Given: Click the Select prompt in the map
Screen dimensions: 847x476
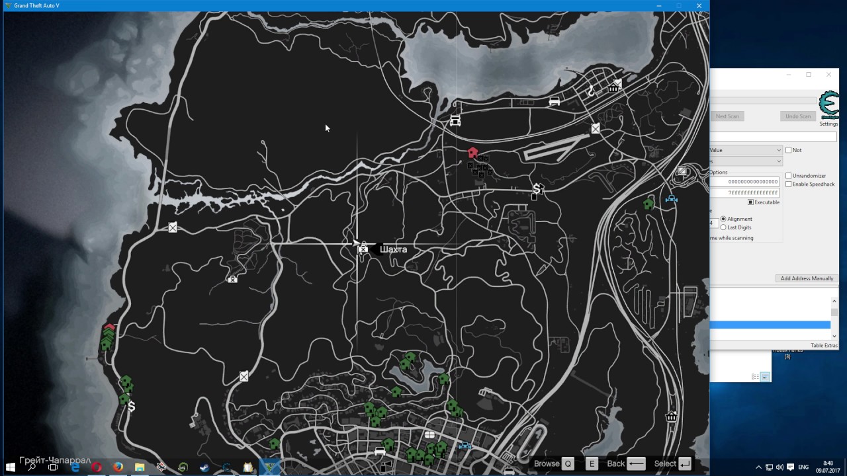Looking at the screenshot, I should pos(673,463).
